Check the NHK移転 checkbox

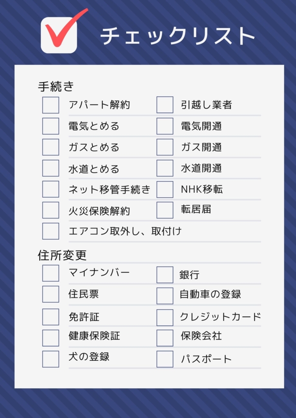(165, 189)
